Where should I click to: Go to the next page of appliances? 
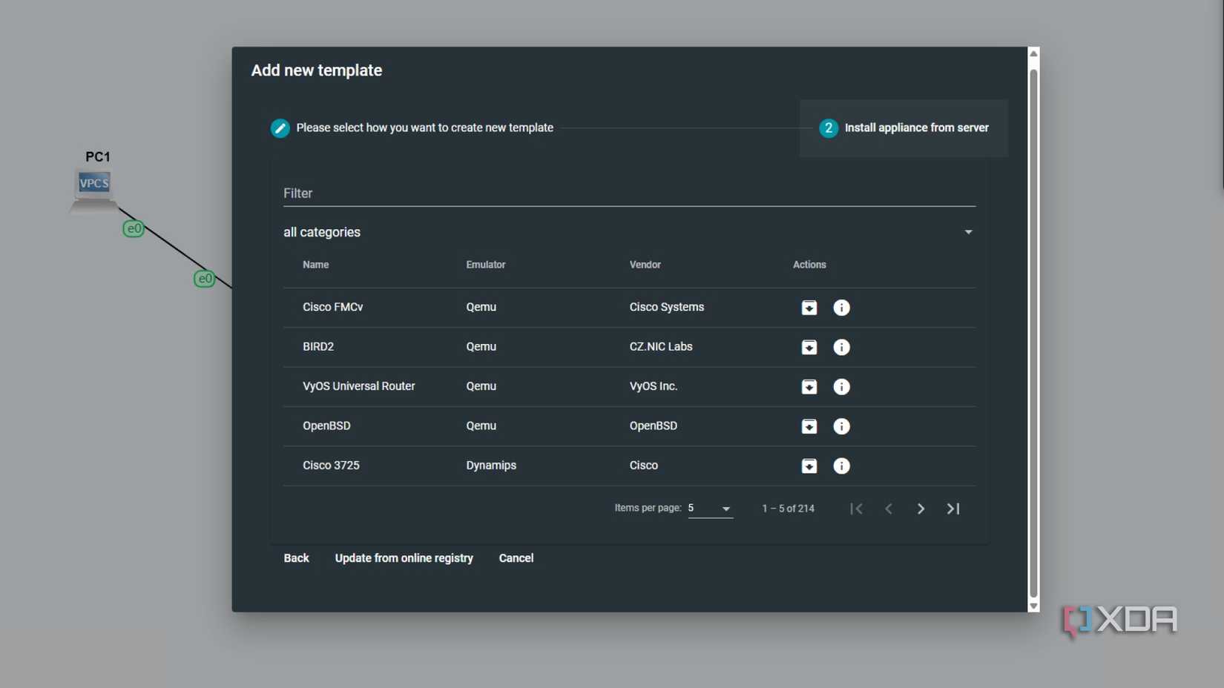click(x=921, y=509)
